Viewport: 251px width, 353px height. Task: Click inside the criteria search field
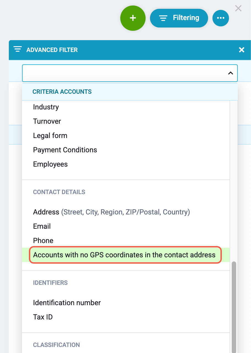tap(124, 73)
